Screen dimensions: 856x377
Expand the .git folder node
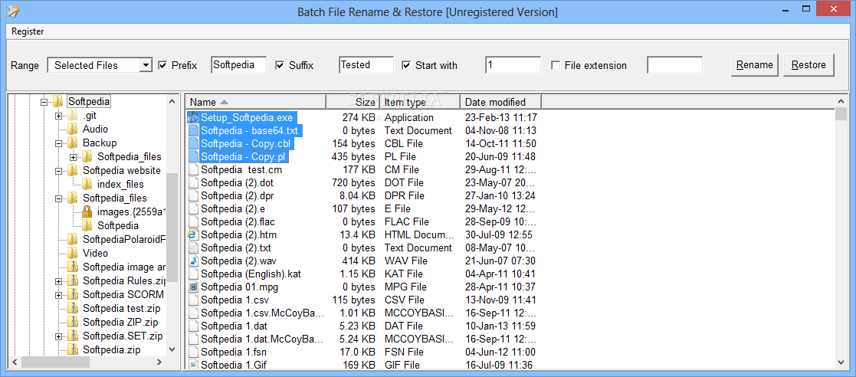pos(58,116)
